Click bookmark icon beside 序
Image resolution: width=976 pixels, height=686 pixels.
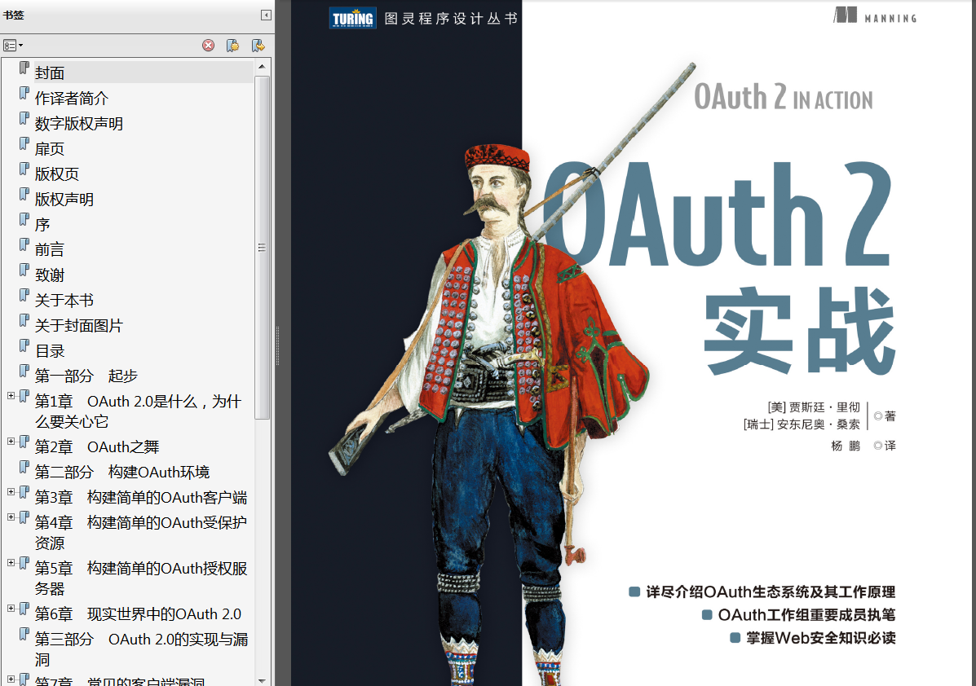(x=24, y=219)
